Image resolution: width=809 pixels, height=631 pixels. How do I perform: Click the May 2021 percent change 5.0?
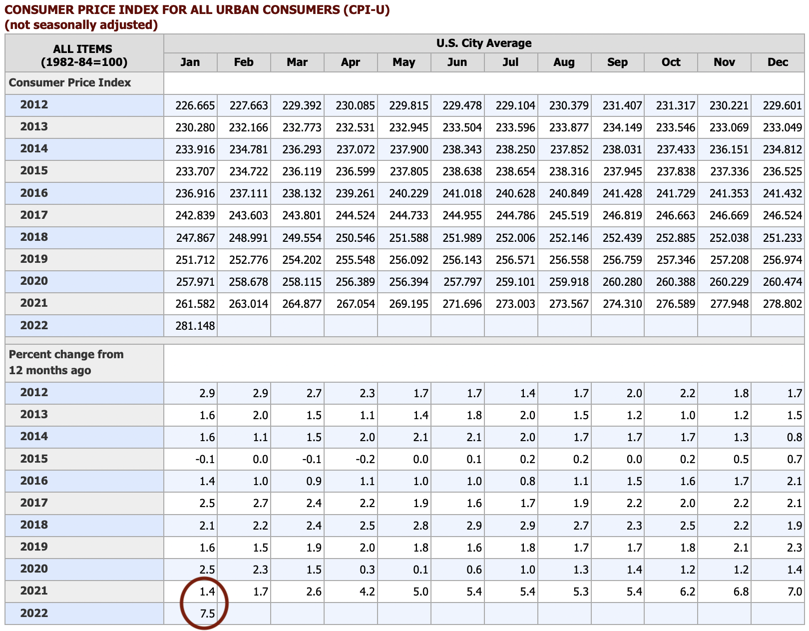(x=420, y=592)
